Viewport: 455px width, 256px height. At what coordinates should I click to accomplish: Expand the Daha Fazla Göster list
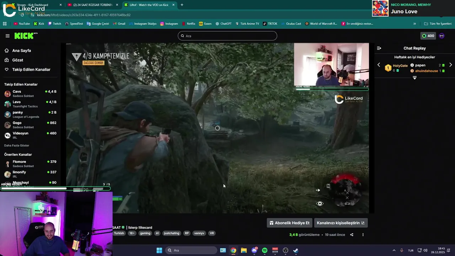(x=17, y=145)
